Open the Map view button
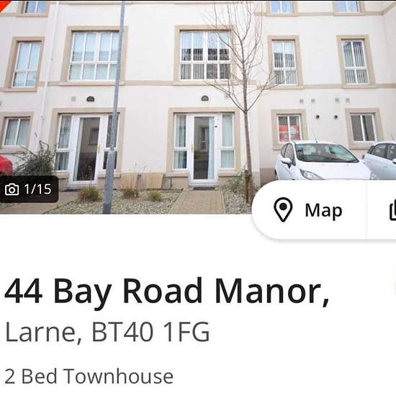Image resolution: width=396 pixels, height=396 pixels. tap(309, 210)
